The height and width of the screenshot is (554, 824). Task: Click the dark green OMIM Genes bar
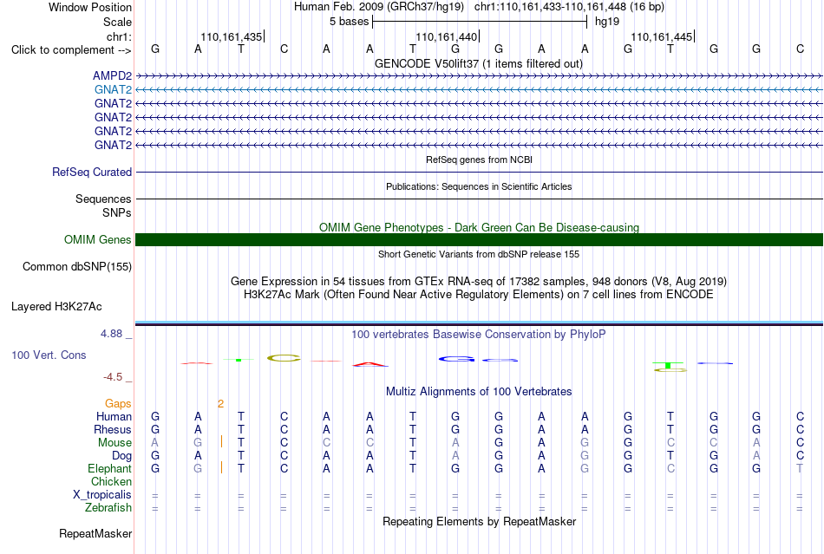tap(480, 240)
